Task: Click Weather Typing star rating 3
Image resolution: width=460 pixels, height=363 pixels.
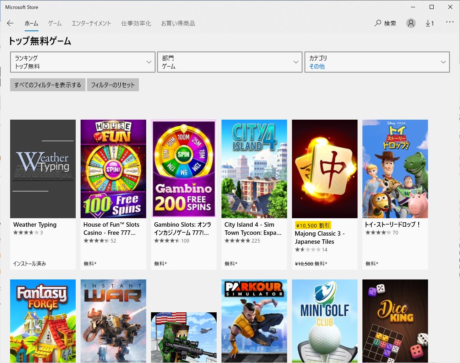Action: (28, 233)
